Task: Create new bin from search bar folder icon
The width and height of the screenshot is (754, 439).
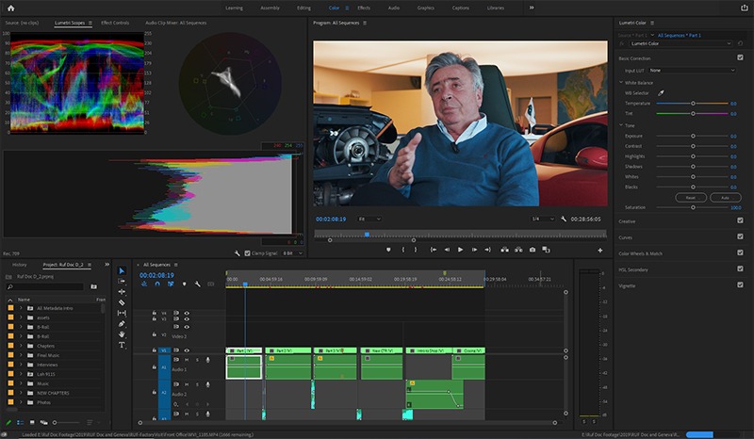Action: [93, 286]
